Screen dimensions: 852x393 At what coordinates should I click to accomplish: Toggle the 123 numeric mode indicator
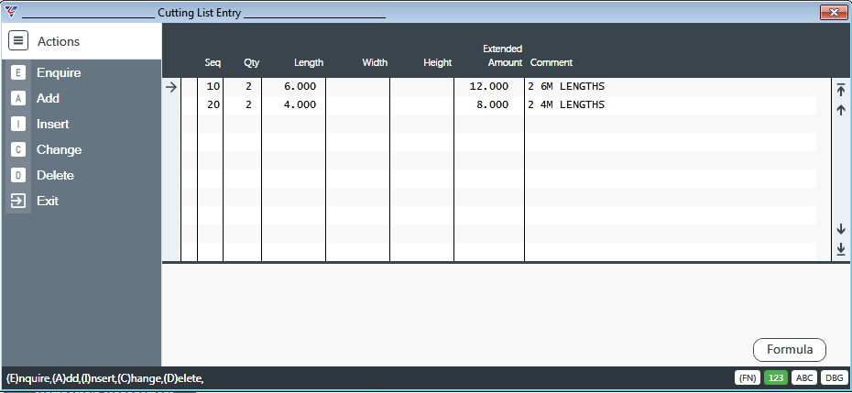(x=776, y=377)
